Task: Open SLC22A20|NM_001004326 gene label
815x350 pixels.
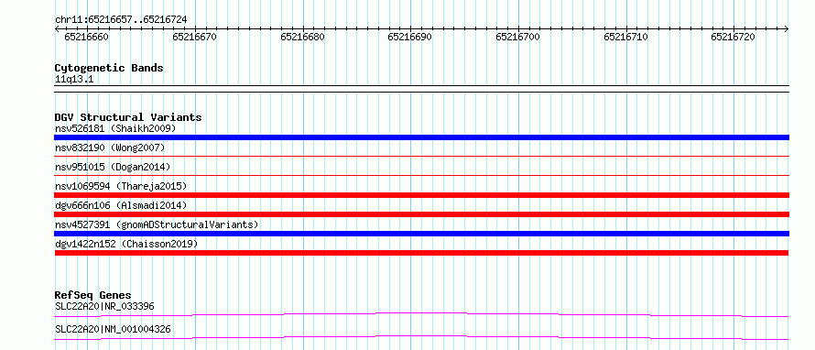Action: [x=113, y=329]
